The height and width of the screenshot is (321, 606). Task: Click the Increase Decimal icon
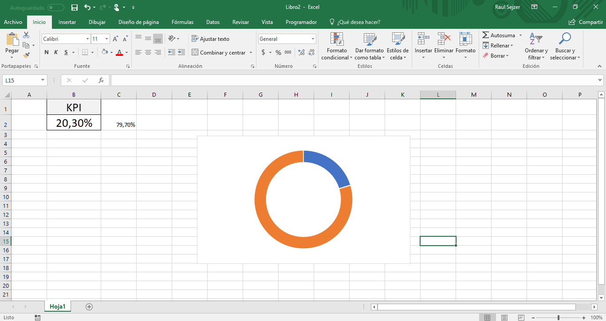coord(301,52)
